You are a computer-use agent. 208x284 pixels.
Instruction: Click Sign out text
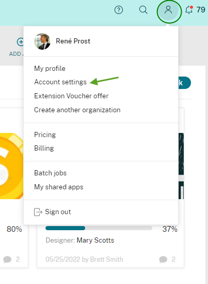pyautogui.click(x=58, y=212)
